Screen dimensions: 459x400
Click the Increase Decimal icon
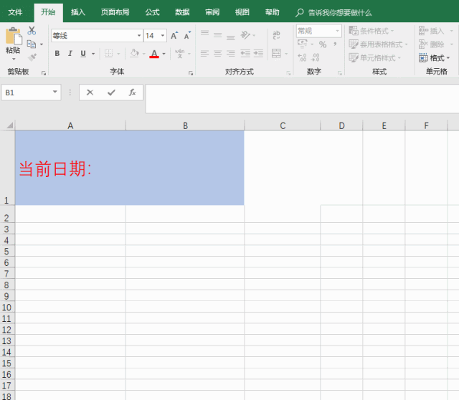(x=303, y=57)
